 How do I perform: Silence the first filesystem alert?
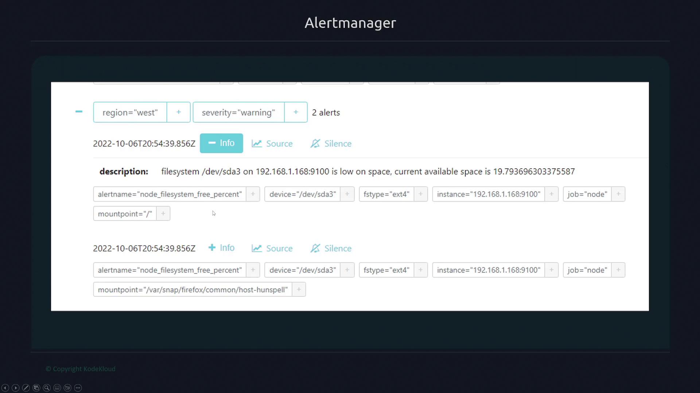point(331,144)
